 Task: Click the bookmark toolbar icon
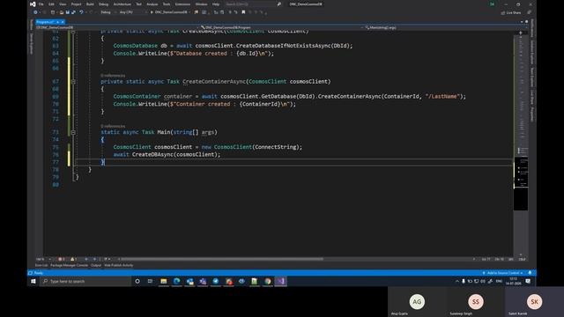coord(243,12)
